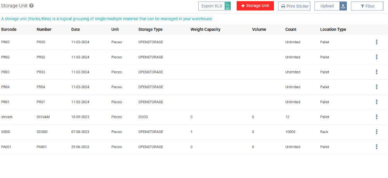Open the three-dot menu for the shivam row
Image resolution: width=388 pixels, height=178 pixels.
[376, 117]
